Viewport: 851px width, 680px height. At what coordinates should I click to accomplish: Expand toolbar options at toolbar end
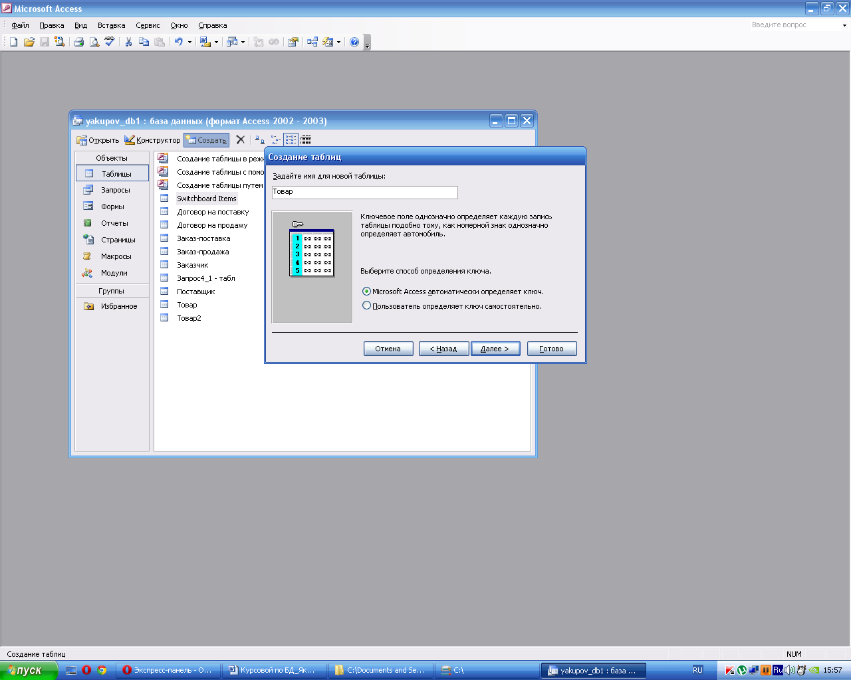[367, 43]
